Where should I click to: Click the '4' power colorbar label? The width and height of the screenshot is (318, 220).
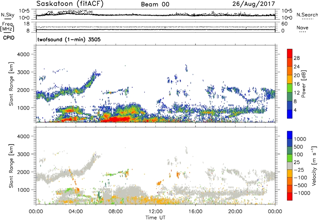point(295,110)
